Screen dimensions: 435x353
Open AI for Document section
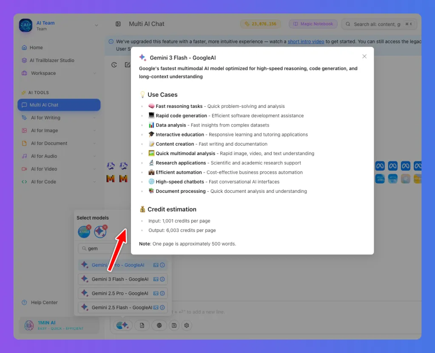59,143
